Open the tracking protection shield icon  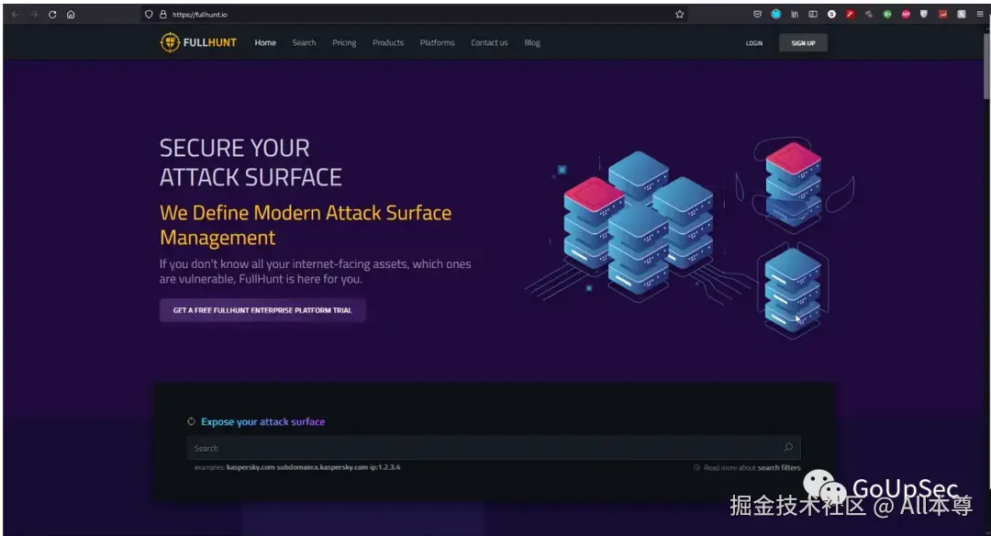[149, 14]
